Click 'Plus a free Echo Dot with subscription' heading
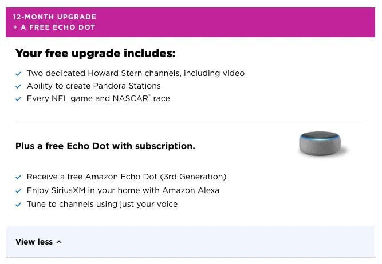The height and width of the screenshot is (264, 382). pyautogui.click(x=105, y=146)
